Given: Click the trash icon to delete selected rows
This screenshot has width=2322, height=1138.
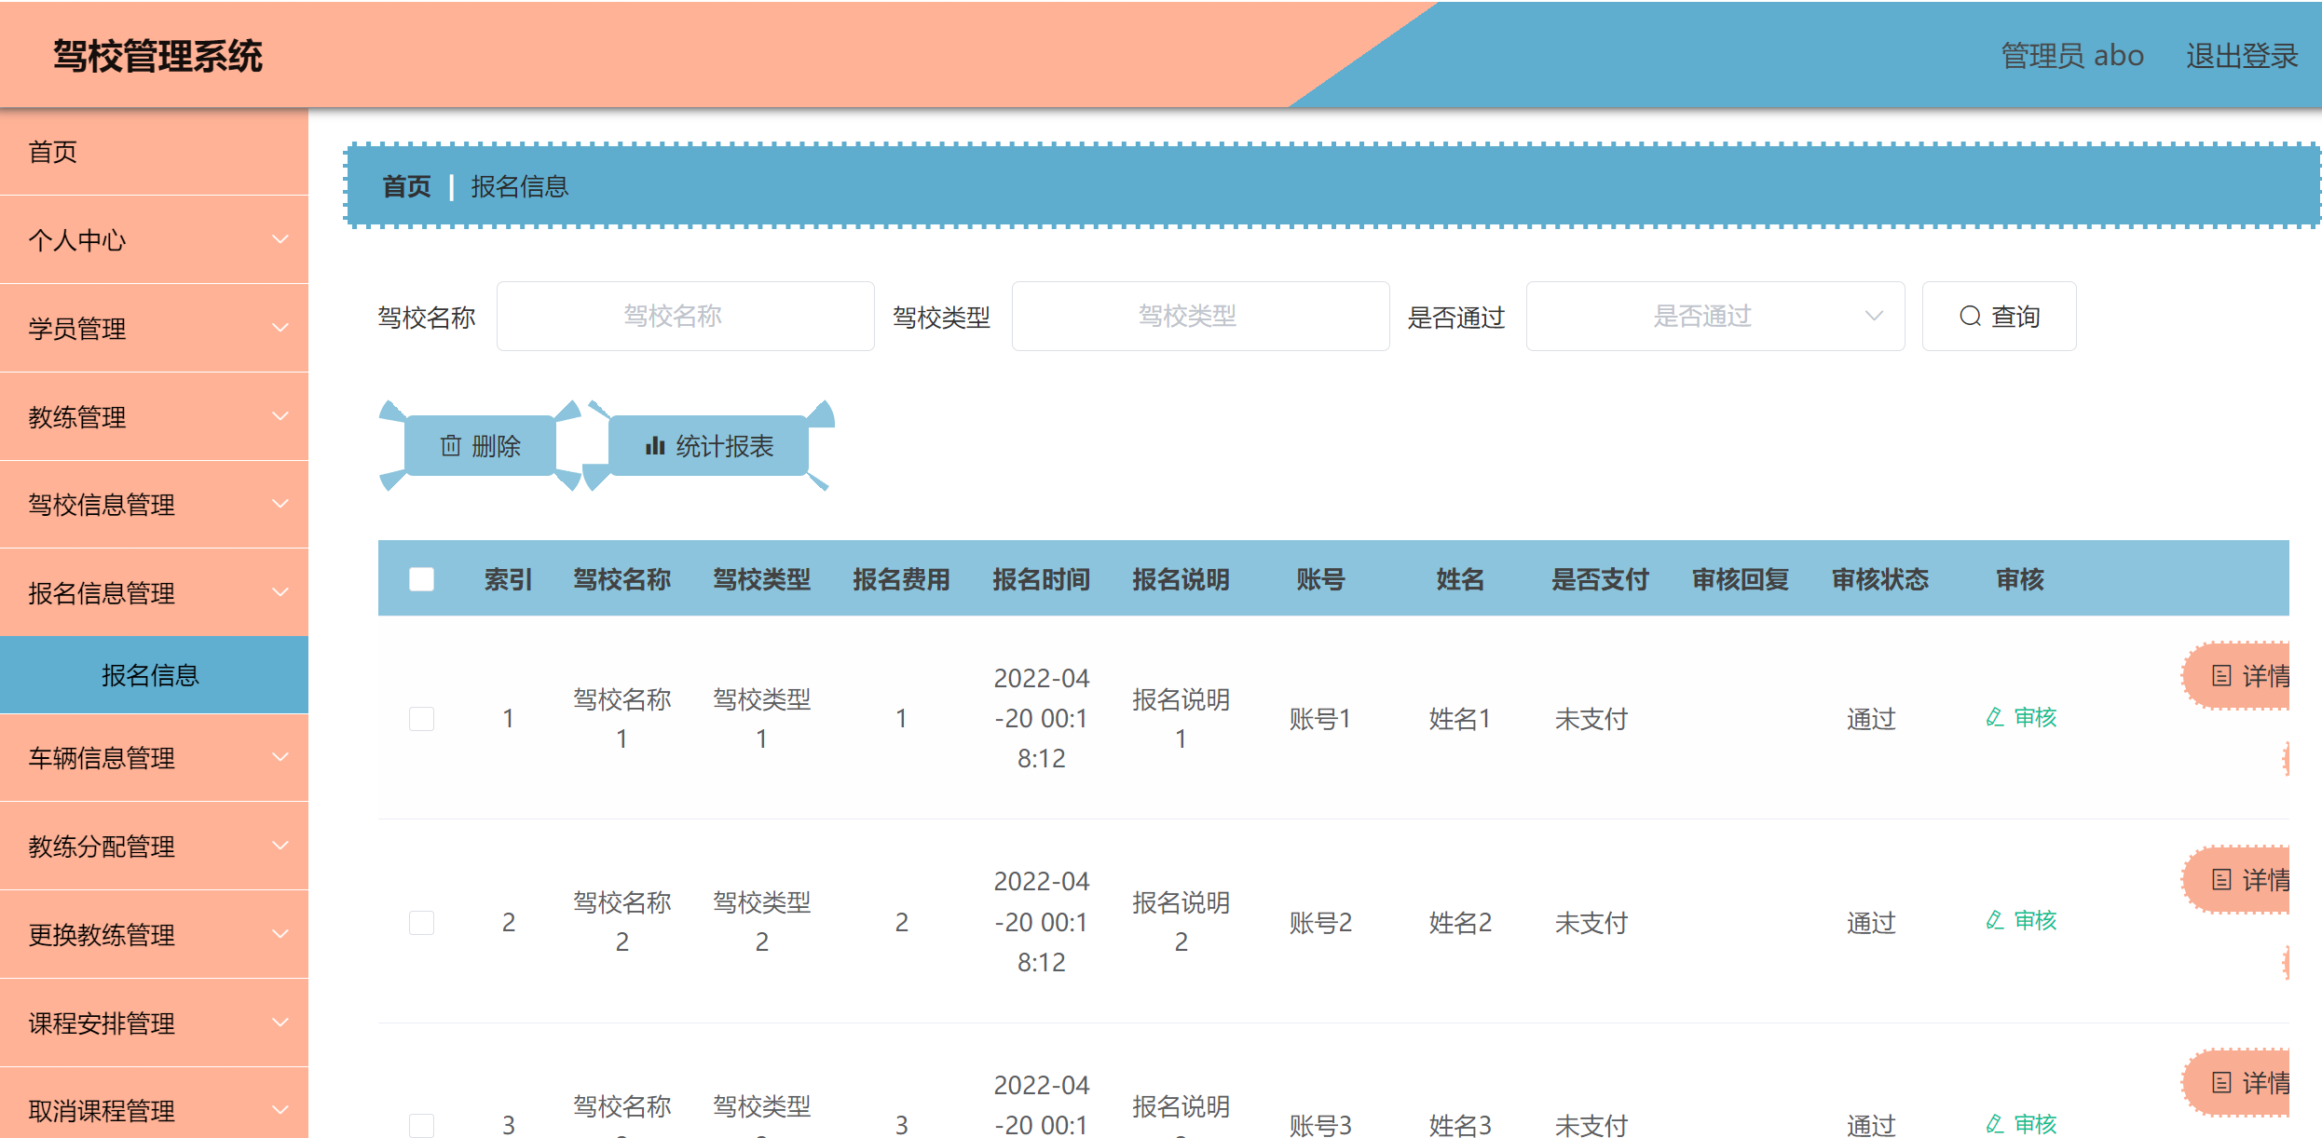Looking at the screenshot, I should pyautogui.click(x=480, y=446).
